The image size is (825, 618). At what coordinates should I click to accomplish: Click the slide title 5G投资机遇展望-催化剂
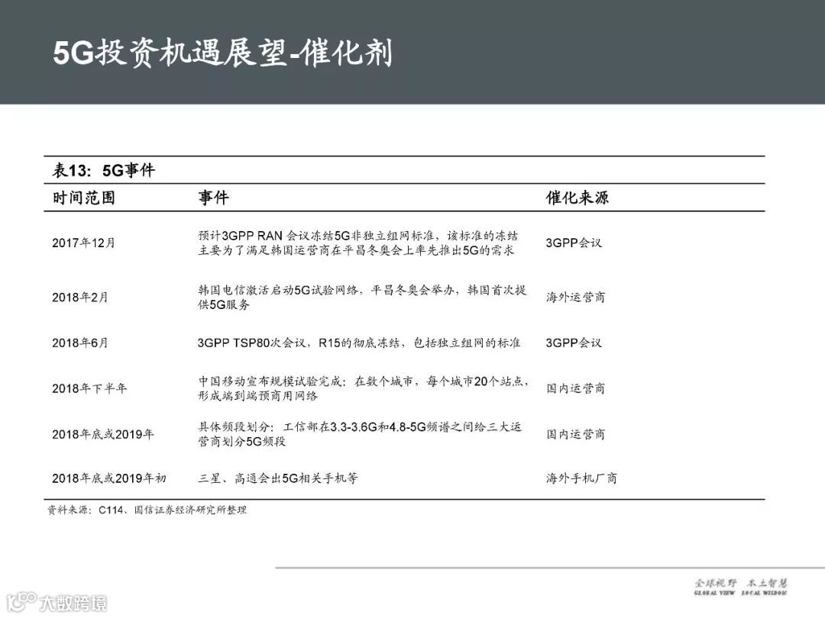pyautogui.click(x=222, y=53)
